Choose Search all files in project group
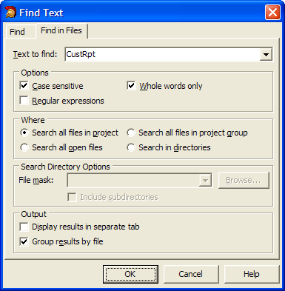Viewport: 285px width, 291px height. (x=131, y=133)
